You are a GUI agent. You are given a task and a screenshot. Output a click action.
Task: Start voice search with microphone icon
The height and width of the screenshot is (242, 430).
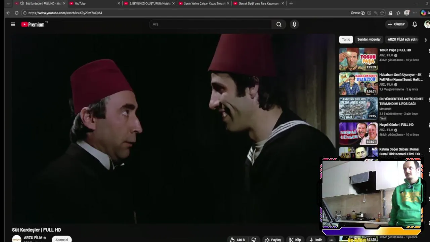294,24
